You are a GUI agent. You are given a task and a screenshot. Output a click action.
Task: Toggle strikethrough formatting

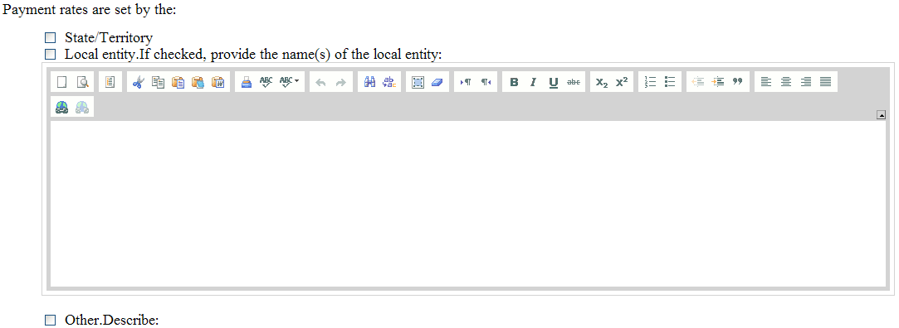(x=573, y=82)
